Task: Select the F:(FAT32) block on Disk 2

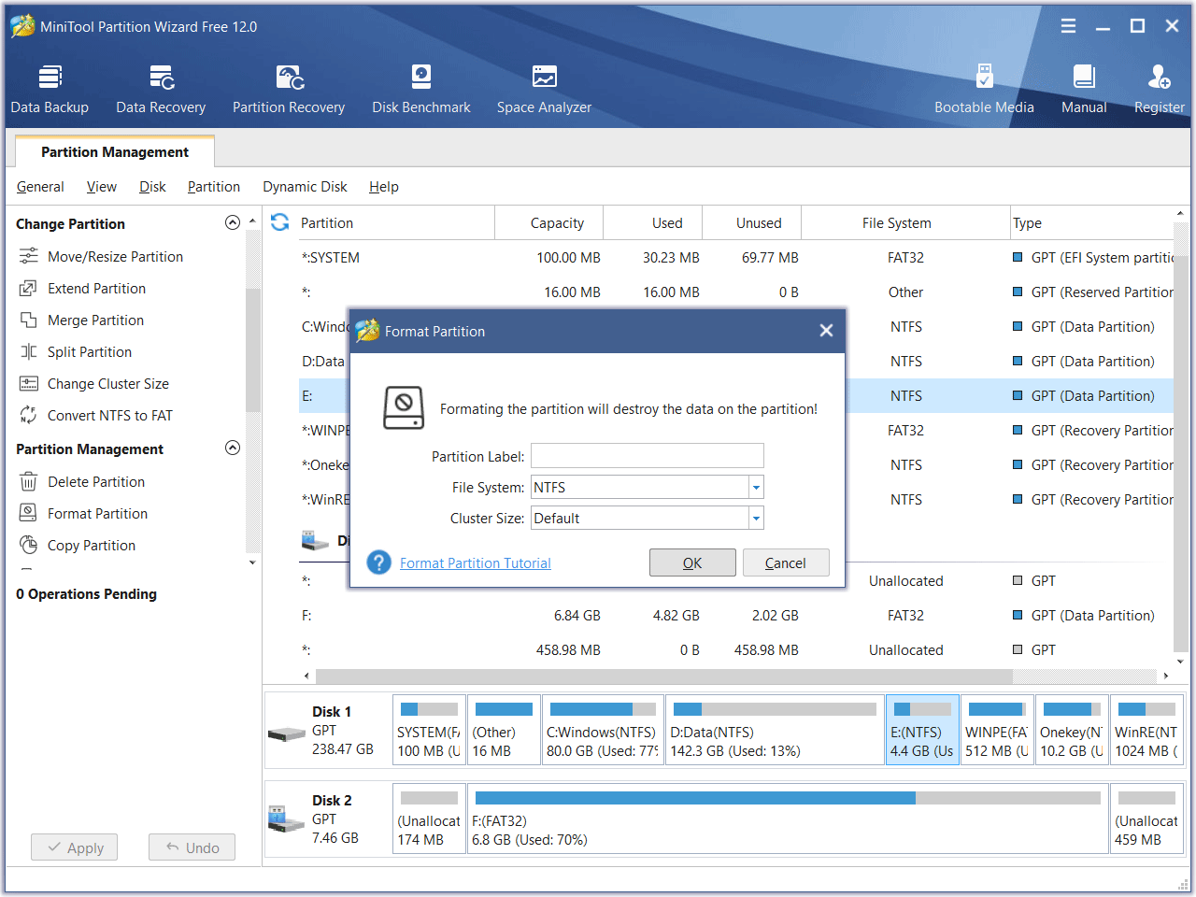Action: tap(788, 819)
